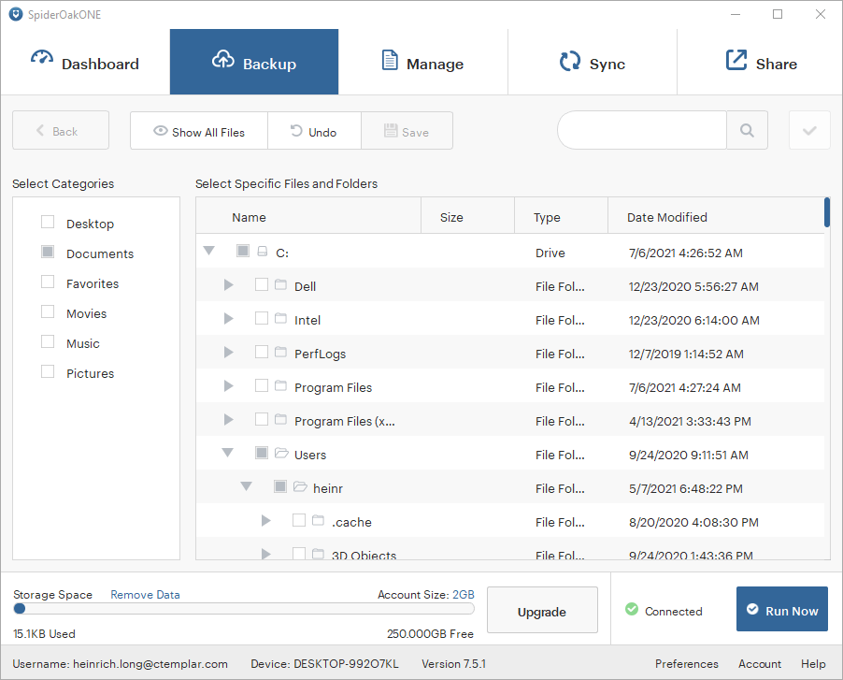Click the Dashboard gauge icon

(x=42, y=58)
